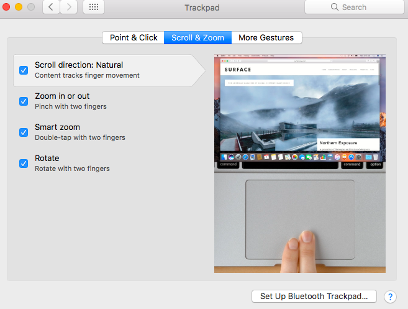Select the Scroll & Zoom tab

pos(197,38)
